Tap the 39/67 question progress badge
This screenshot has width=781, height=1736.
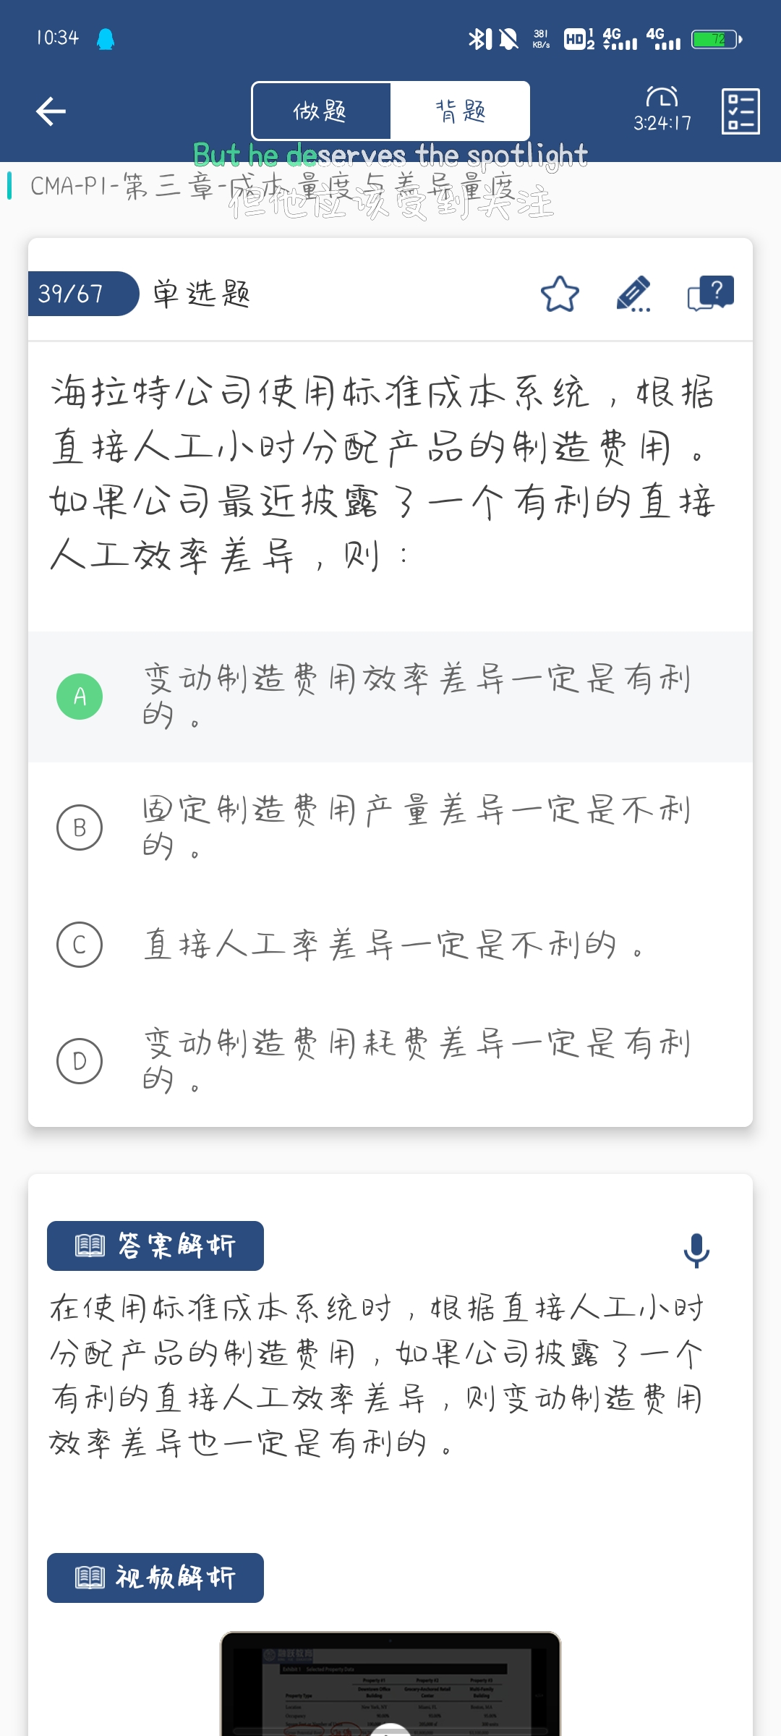(80, 294)
